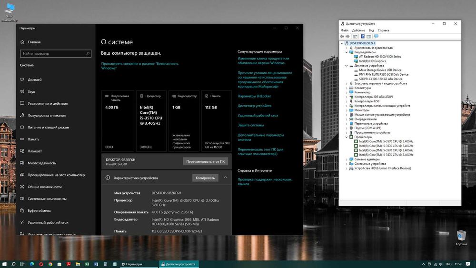The width and height of the screenshot is (476, 268).
Task: Expand the Контроллеры USB node
Action: 347,101
